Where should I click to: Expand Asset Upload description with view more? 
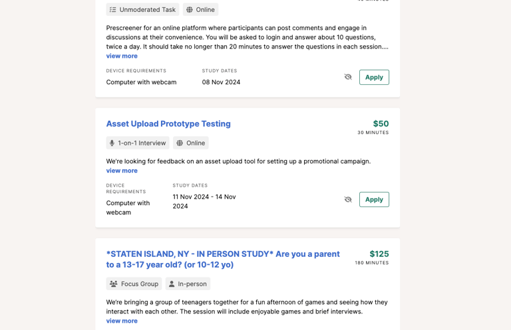(x=122, y=171)
